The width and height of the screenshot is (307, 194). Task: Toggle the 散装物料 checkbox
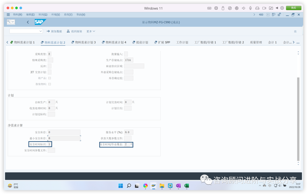click(50, 84)
